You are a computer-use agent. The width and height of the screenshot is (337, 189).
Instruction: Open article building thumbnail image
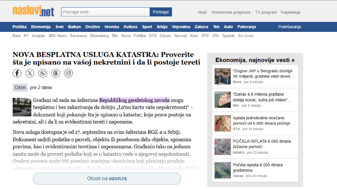pos(22,107)
